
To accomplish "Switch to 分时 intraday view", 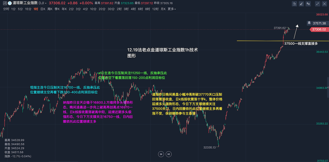I will click(x=6, y=9).
